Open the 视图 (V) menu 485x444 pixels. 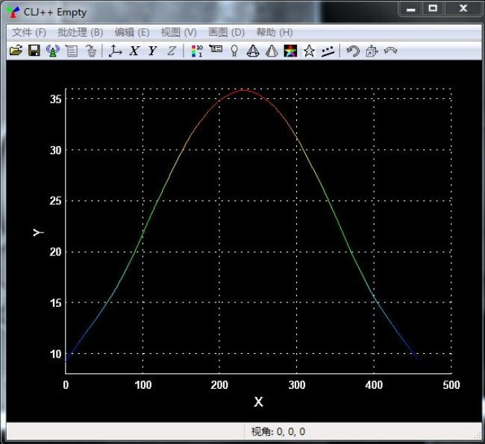179,32
